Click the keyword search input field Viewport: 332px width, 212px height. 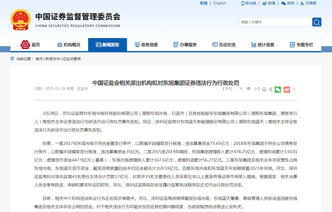pos(276,22)
